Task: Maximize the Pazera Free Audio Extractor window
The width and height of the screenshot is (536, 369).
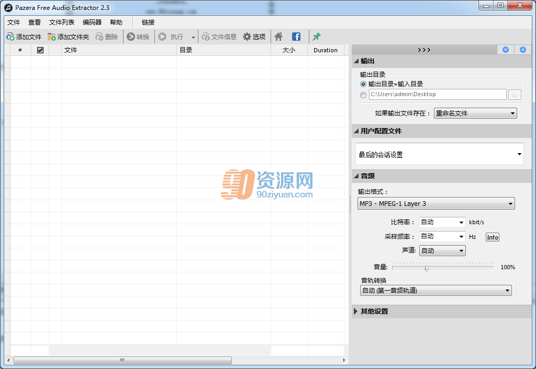Action: 500,6
